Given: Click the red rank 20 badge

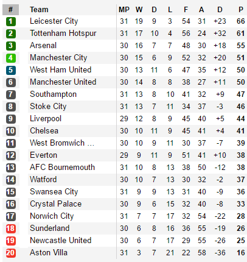Looking at the screenshot, I should (11, 253).
